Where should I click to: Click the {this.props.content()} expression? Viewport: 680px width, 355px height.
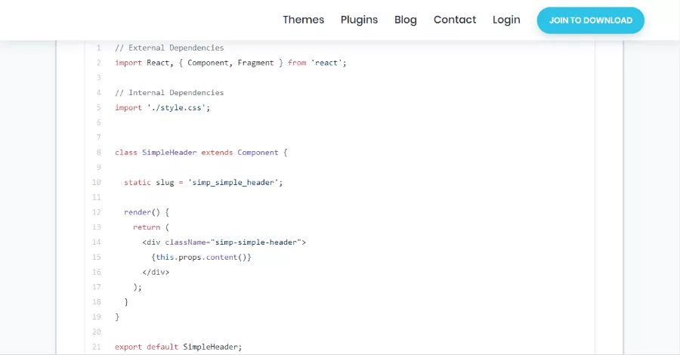pos(201,257)
